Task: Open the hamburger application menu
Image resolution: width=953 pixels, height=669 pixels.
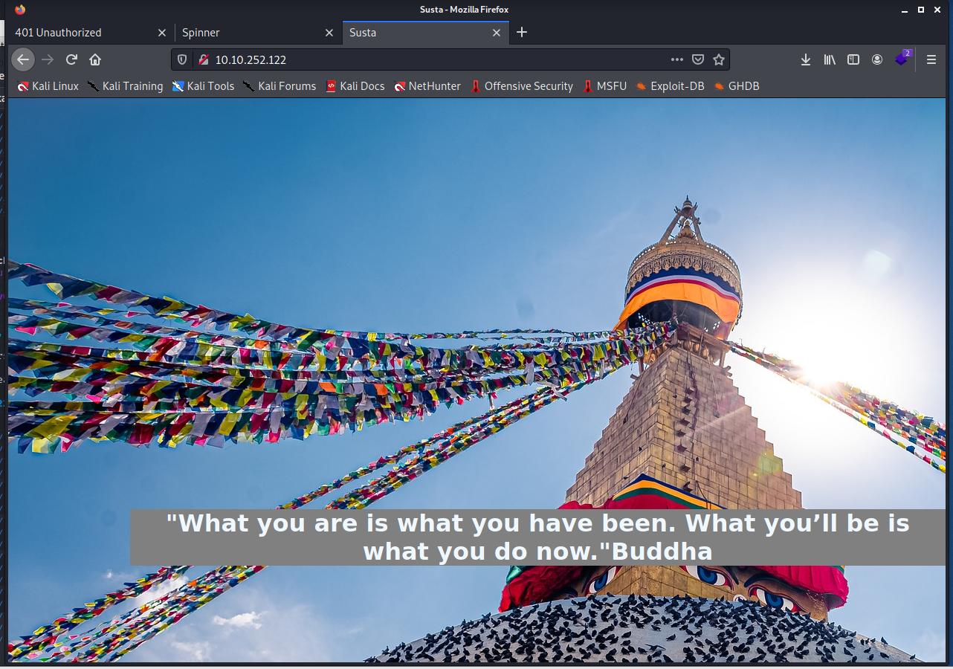Action: coord(931,59)
